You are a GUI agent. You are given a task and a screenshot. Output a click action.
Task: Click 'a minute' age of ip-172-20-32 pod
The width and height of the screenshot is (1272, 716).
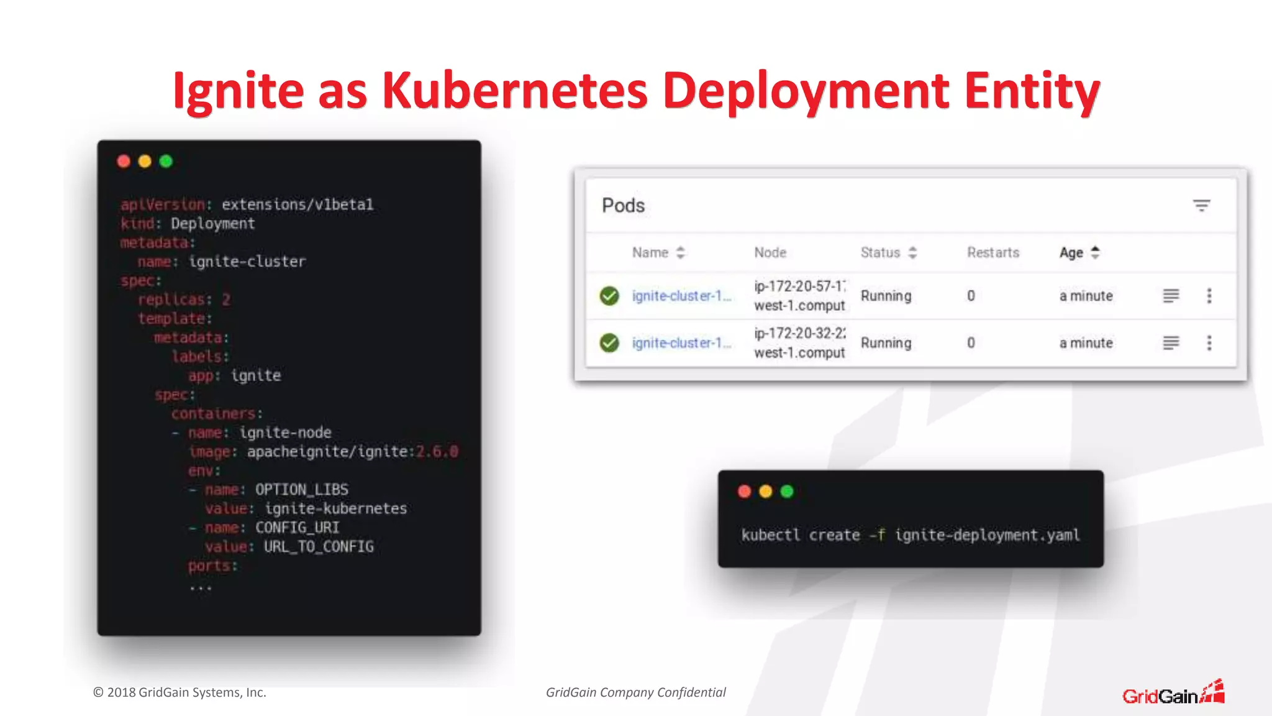[1086, 342]
